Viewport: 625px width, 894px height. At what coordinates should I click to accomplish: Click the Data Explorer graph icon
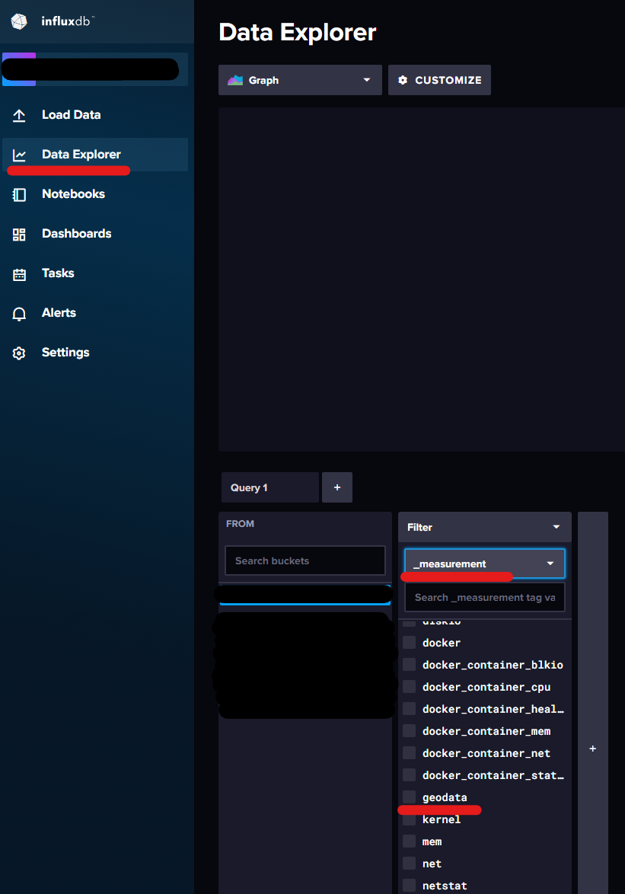coord(19,155)
